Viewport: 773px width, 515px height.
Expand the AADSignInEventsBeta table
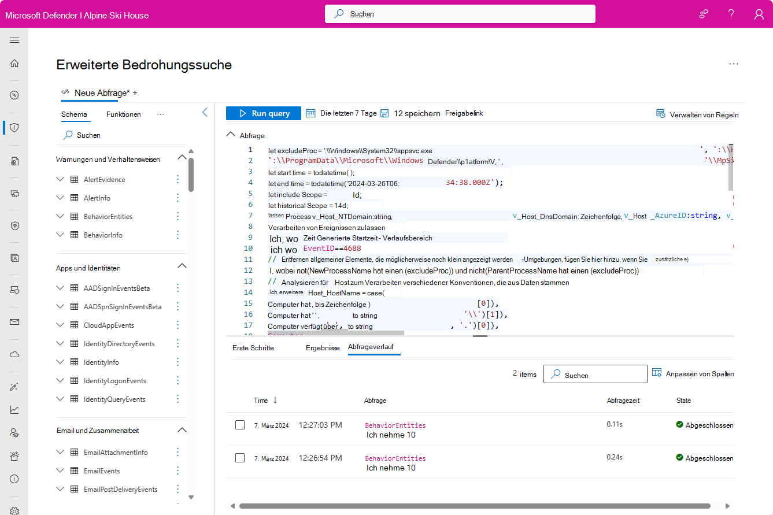pos(60,288)
